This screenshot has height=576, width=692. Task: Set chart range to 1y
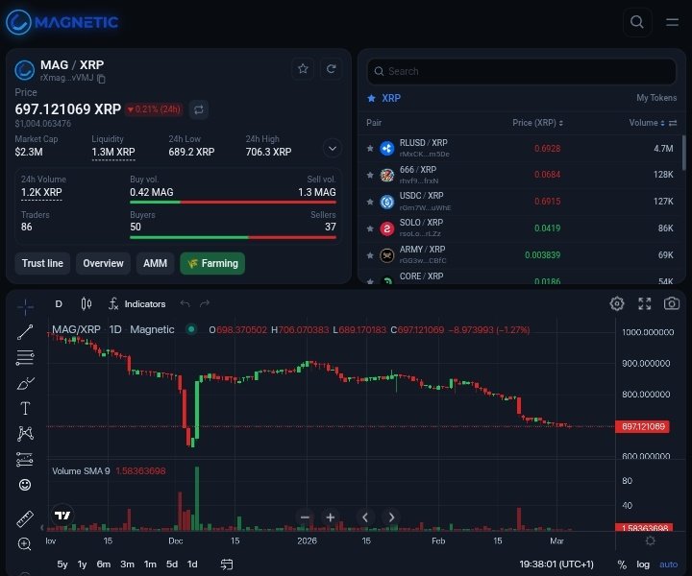coord(82,564)
